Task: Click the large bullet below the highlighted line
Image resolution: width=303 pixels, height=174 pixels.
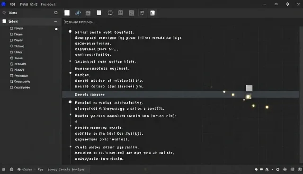Action: click(x=70, y=102)
